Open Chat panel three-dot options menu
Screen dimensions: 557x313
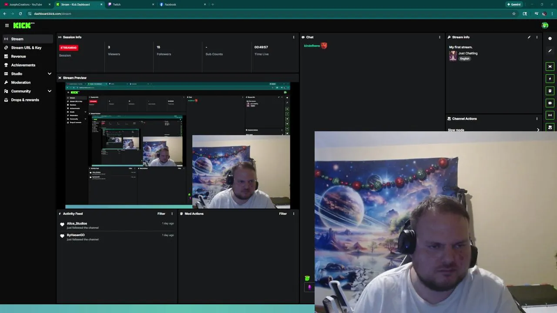440,37
